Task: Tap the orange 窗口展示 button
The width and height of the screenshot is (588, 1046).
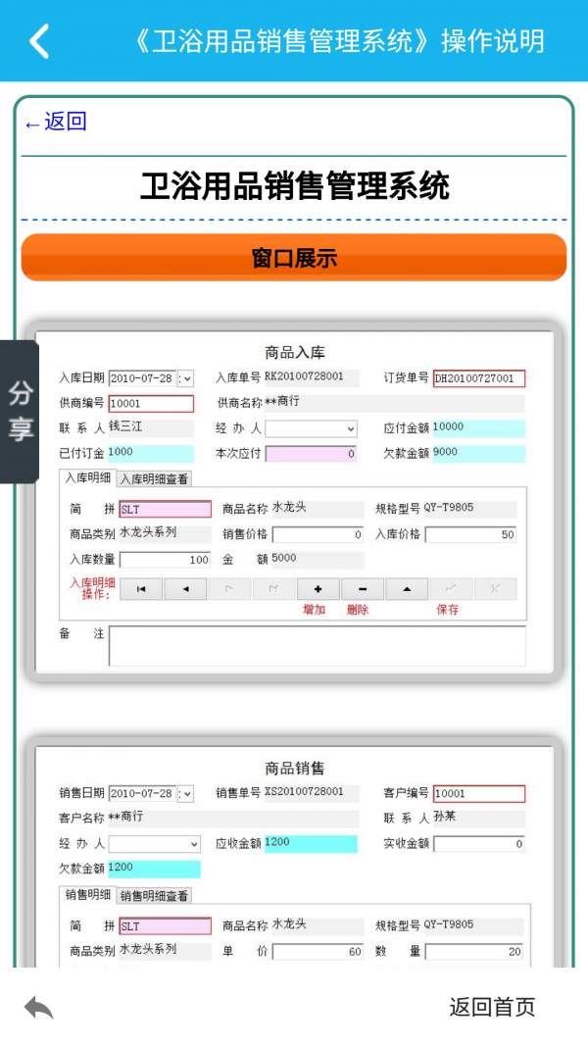Action: [x=294, y=258]
